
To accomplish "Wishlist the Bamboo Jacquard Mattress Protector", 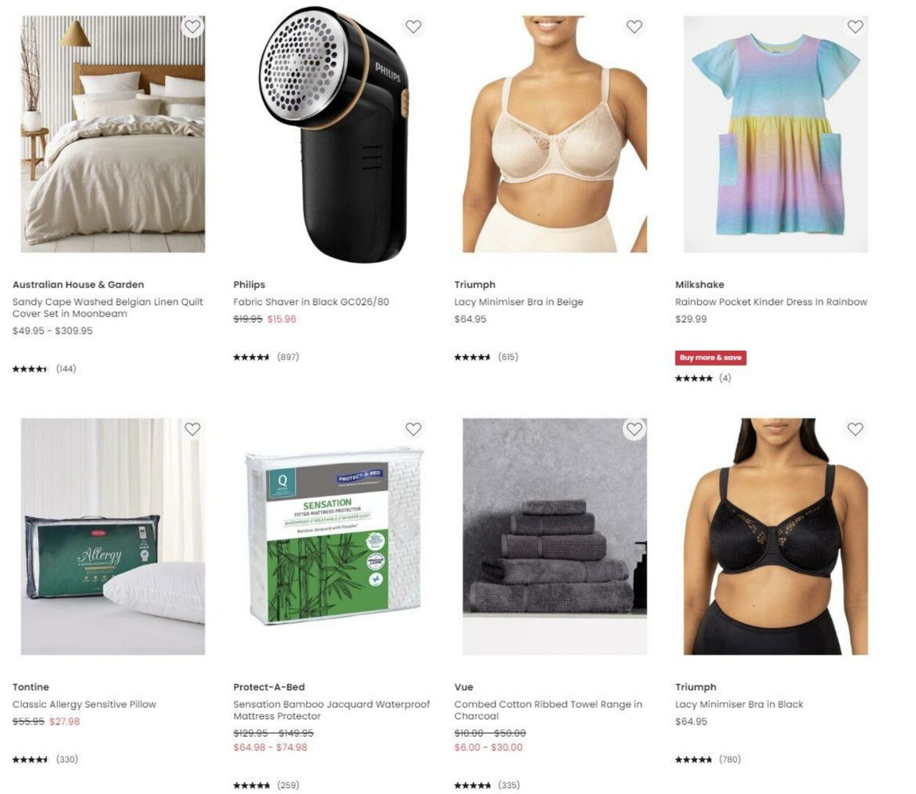I will 413,429.
